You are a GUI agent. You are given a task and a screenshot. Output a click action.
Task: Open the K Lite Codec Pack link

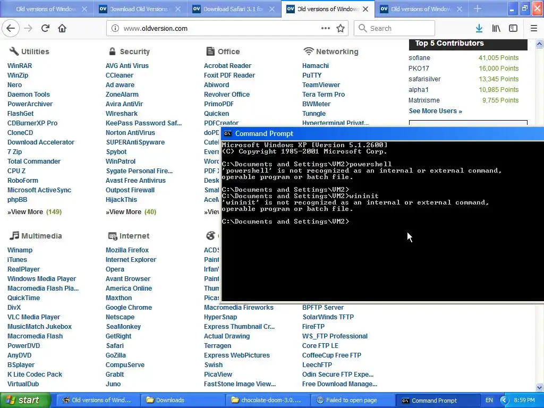[x=35, y=375]
